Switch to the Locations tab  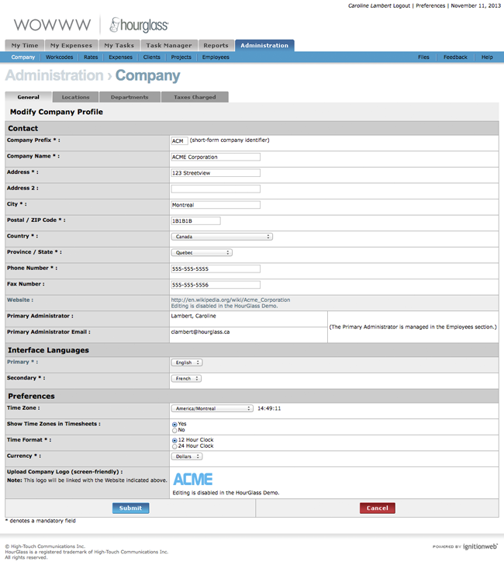(75, 97)
